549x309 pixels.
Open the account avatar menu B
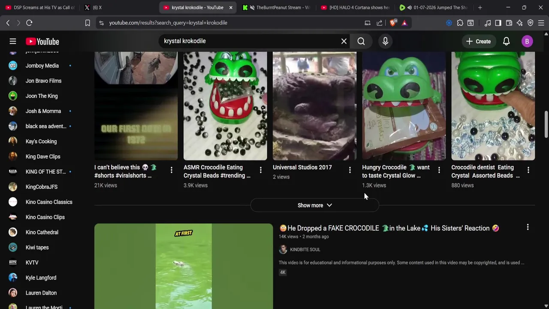(x=527, y=41)
